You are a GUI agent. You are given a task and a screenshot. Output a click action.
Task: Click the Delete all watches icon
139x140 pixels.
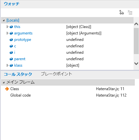coord(130,12)
